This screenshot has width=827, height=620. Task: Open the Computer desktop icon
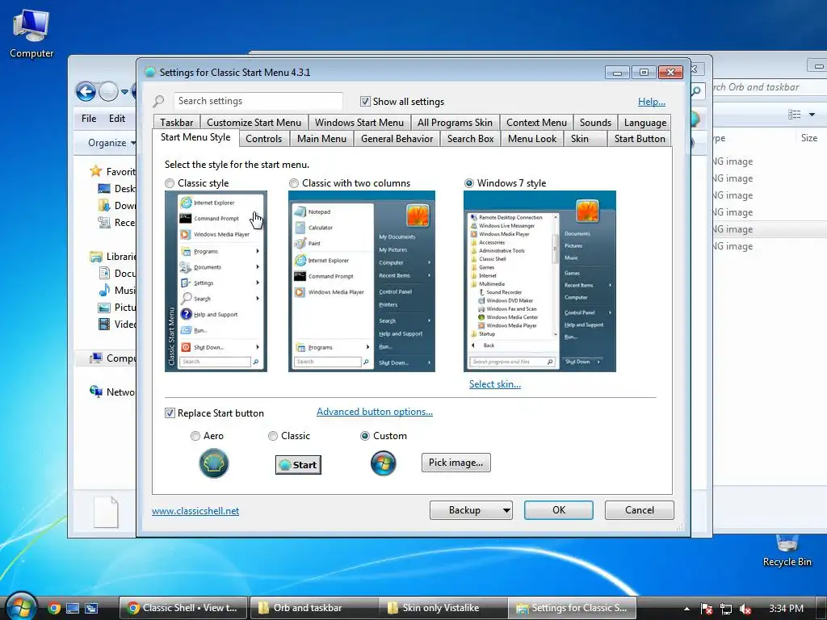click(x=31, y=32)
